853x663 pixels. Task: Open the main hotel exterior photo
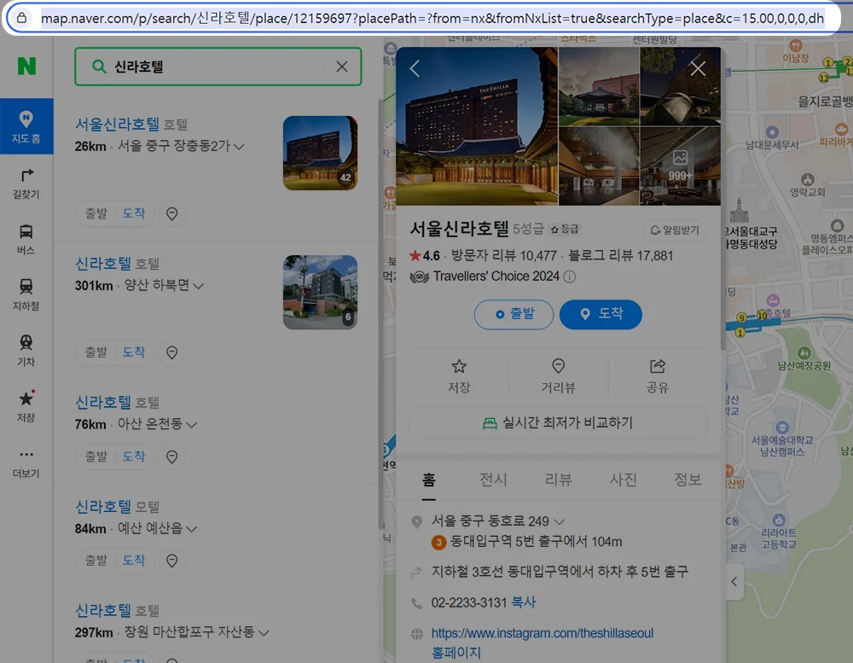(x=477, y=126)
